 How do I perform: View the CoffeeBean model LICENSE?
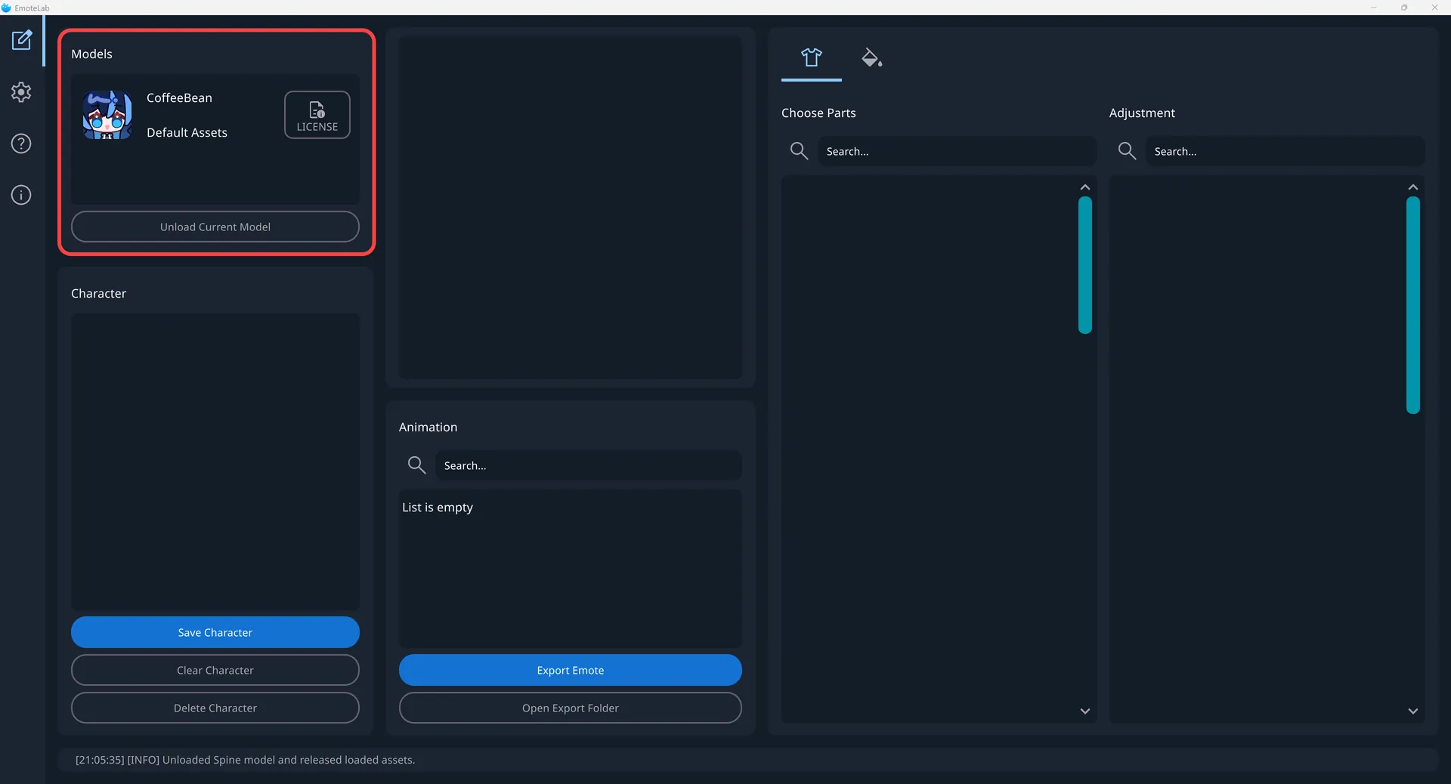pyautogui.click(x=317, y=115)
